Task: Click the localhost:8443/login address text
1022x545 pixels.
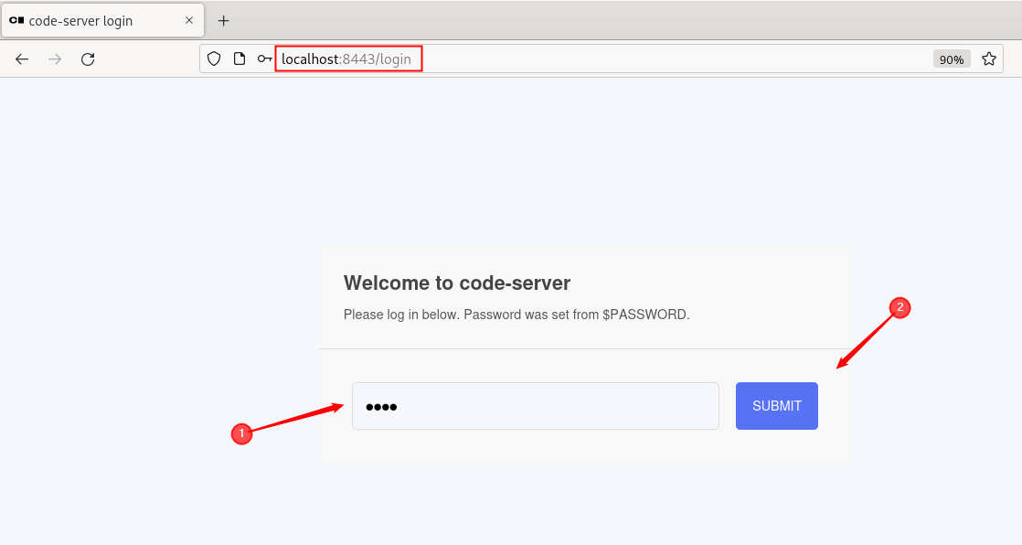Action: click(346, 59)
